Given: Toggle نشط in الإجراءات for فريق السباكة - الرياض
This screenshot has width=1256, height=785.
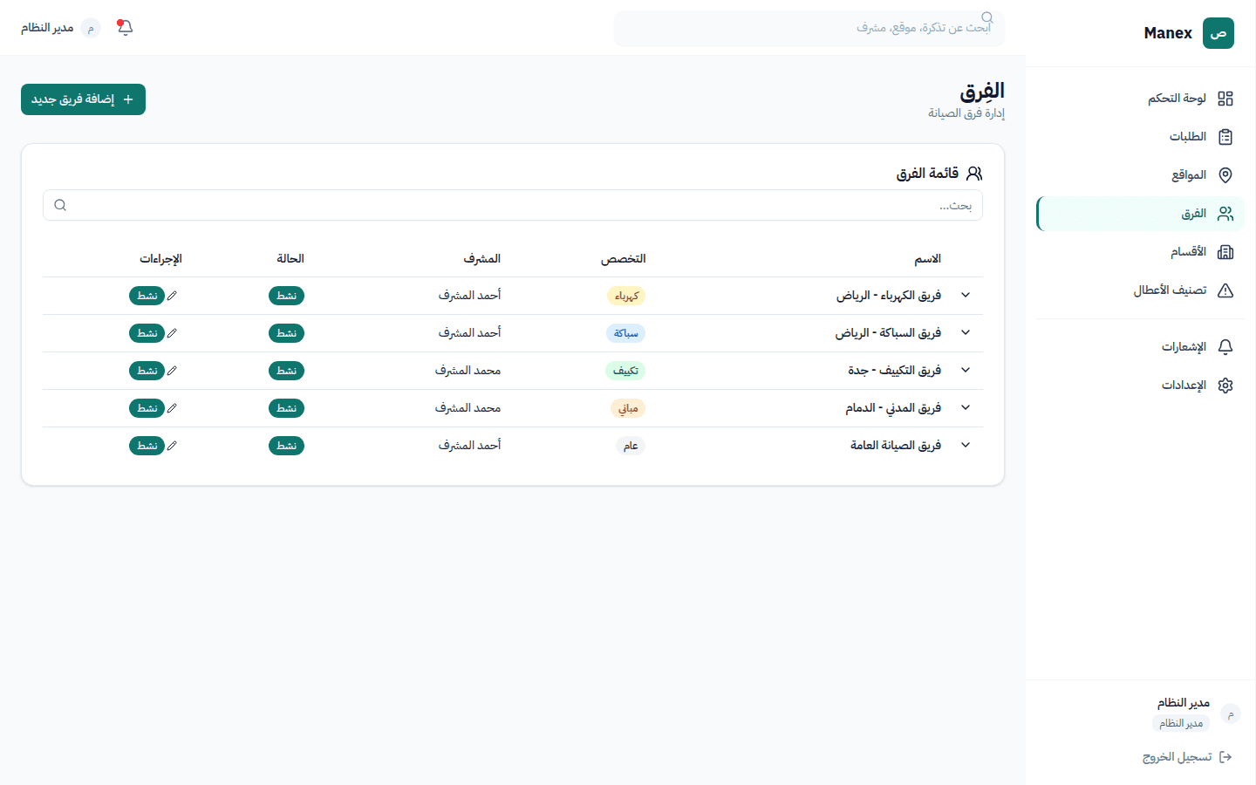Looking at the screenshot, I should point(147,333).
